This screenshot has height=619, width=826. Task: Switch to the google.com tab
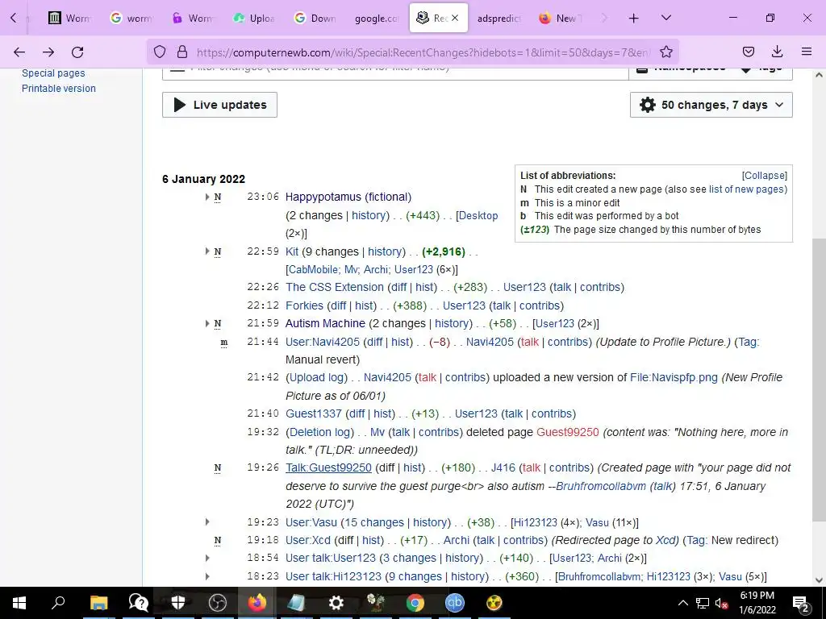point(377,19)
